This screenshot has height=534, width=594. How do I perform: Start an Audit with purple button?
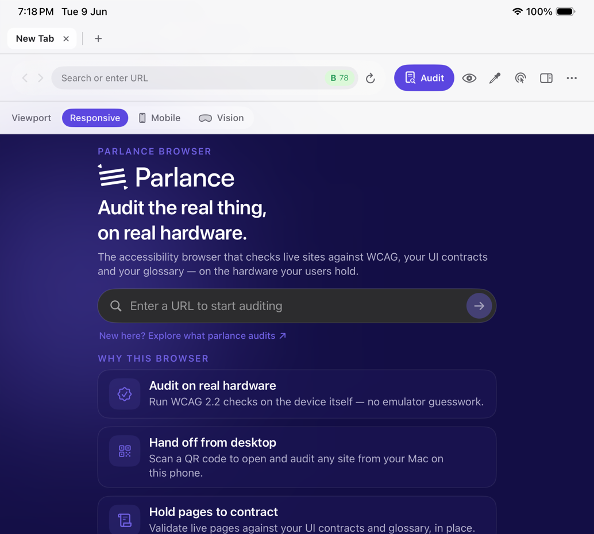(424, 78)
